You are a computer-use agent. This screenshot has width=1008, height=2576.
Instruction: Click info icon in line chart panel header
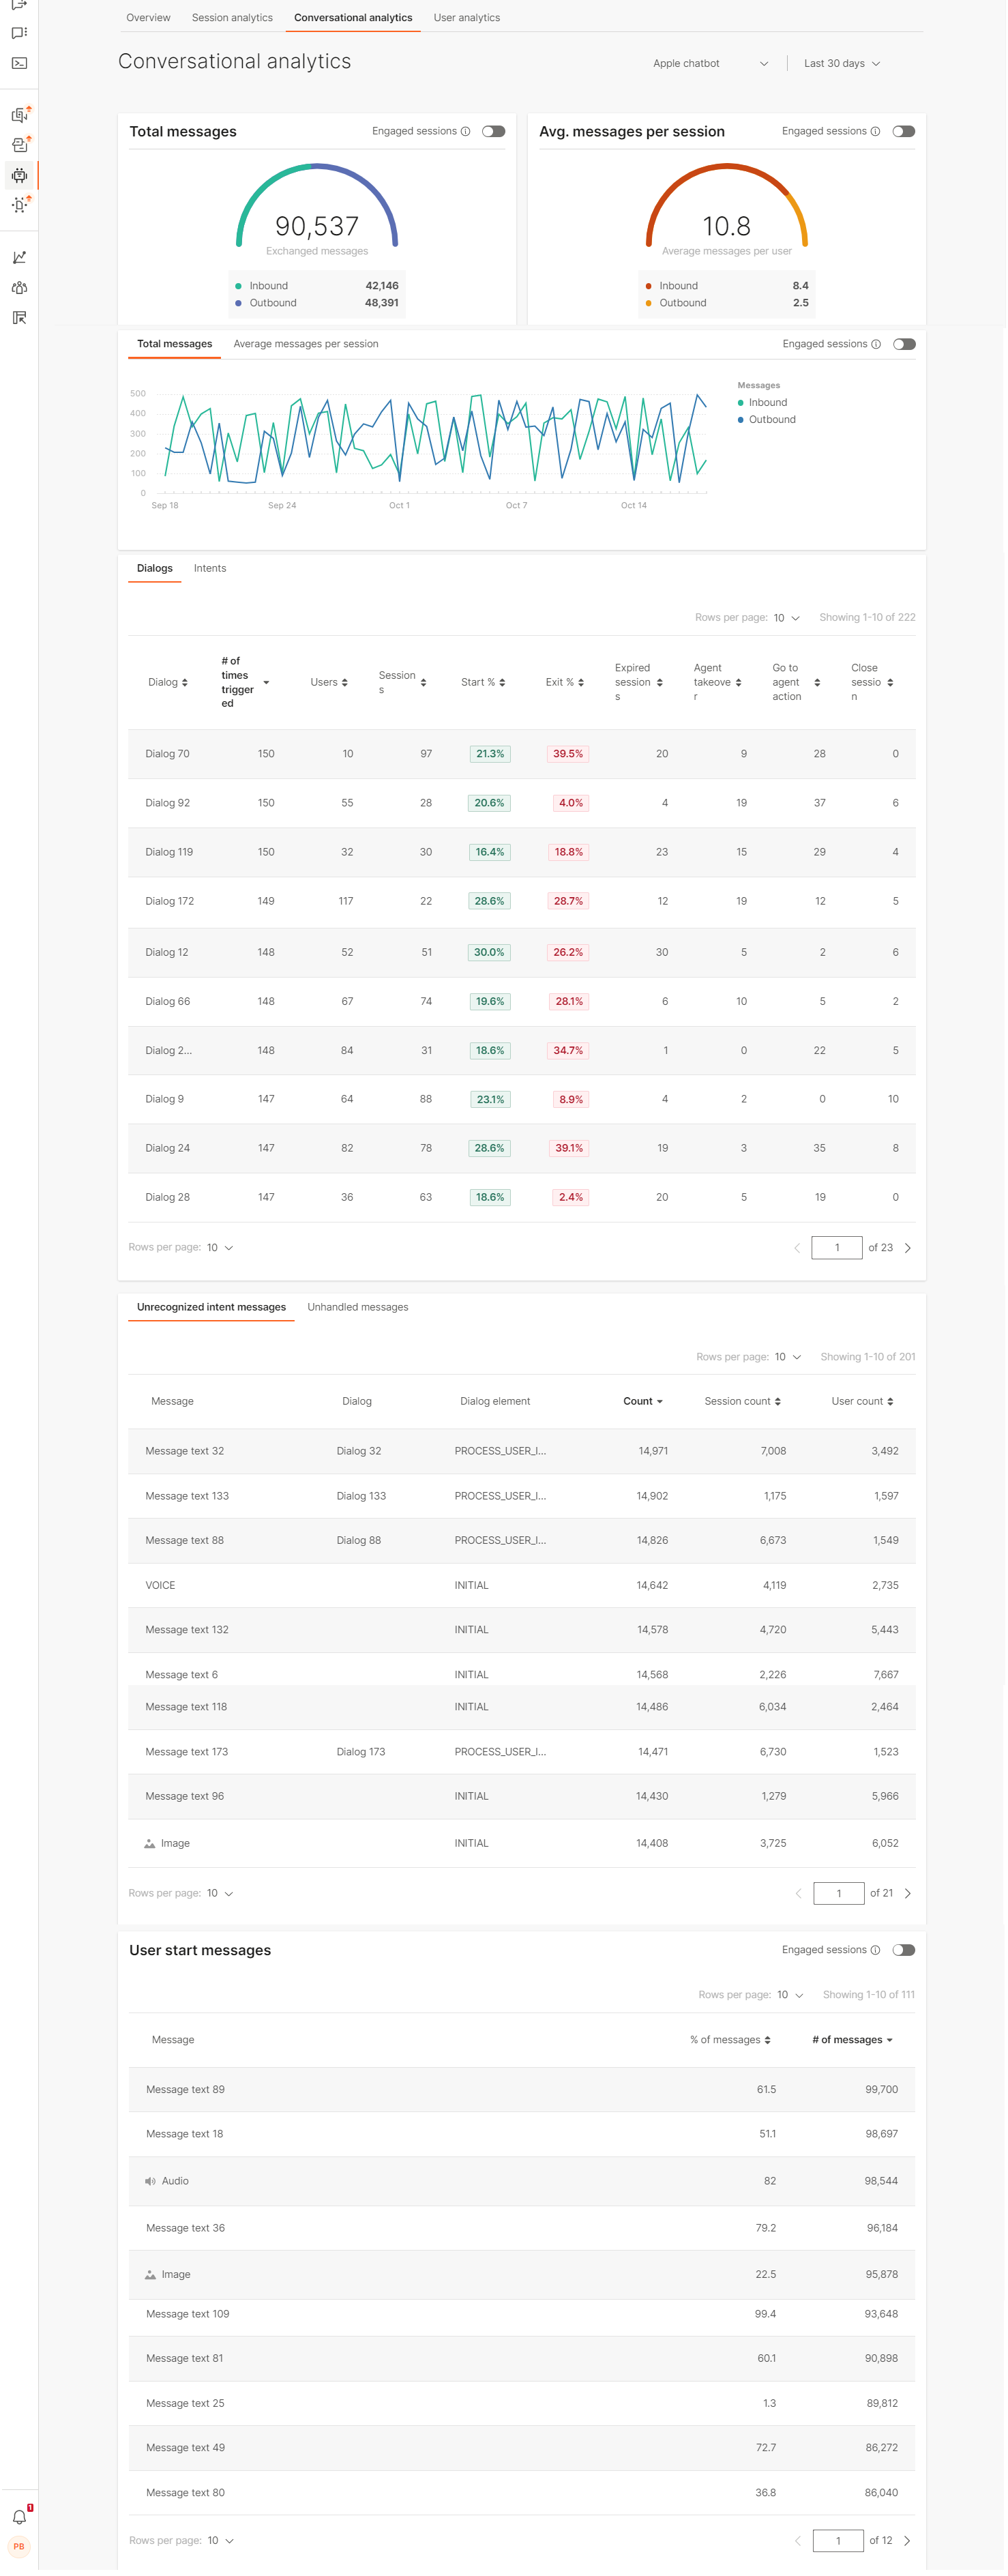pos(876,345)
